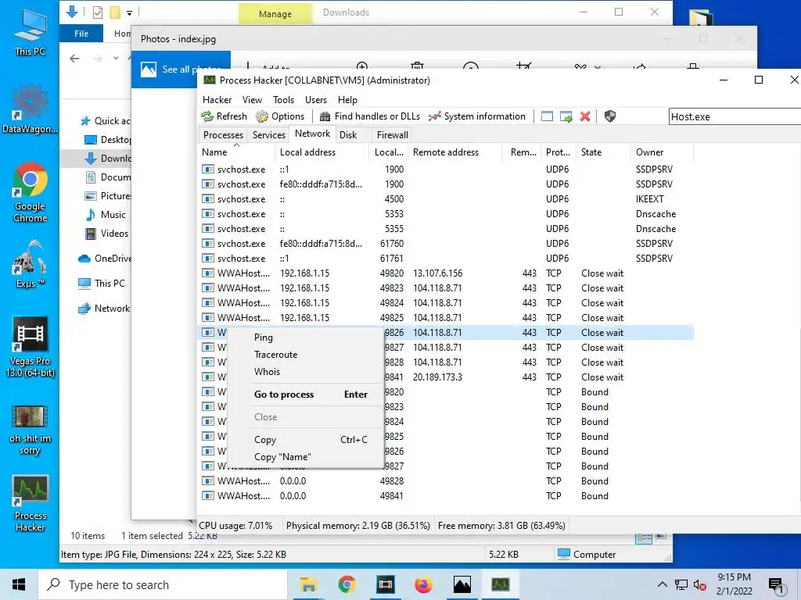Select svchost.exe row with local port 5353
Screen dimensions: 801x600
pyautogui.click(x=446, y=214)
